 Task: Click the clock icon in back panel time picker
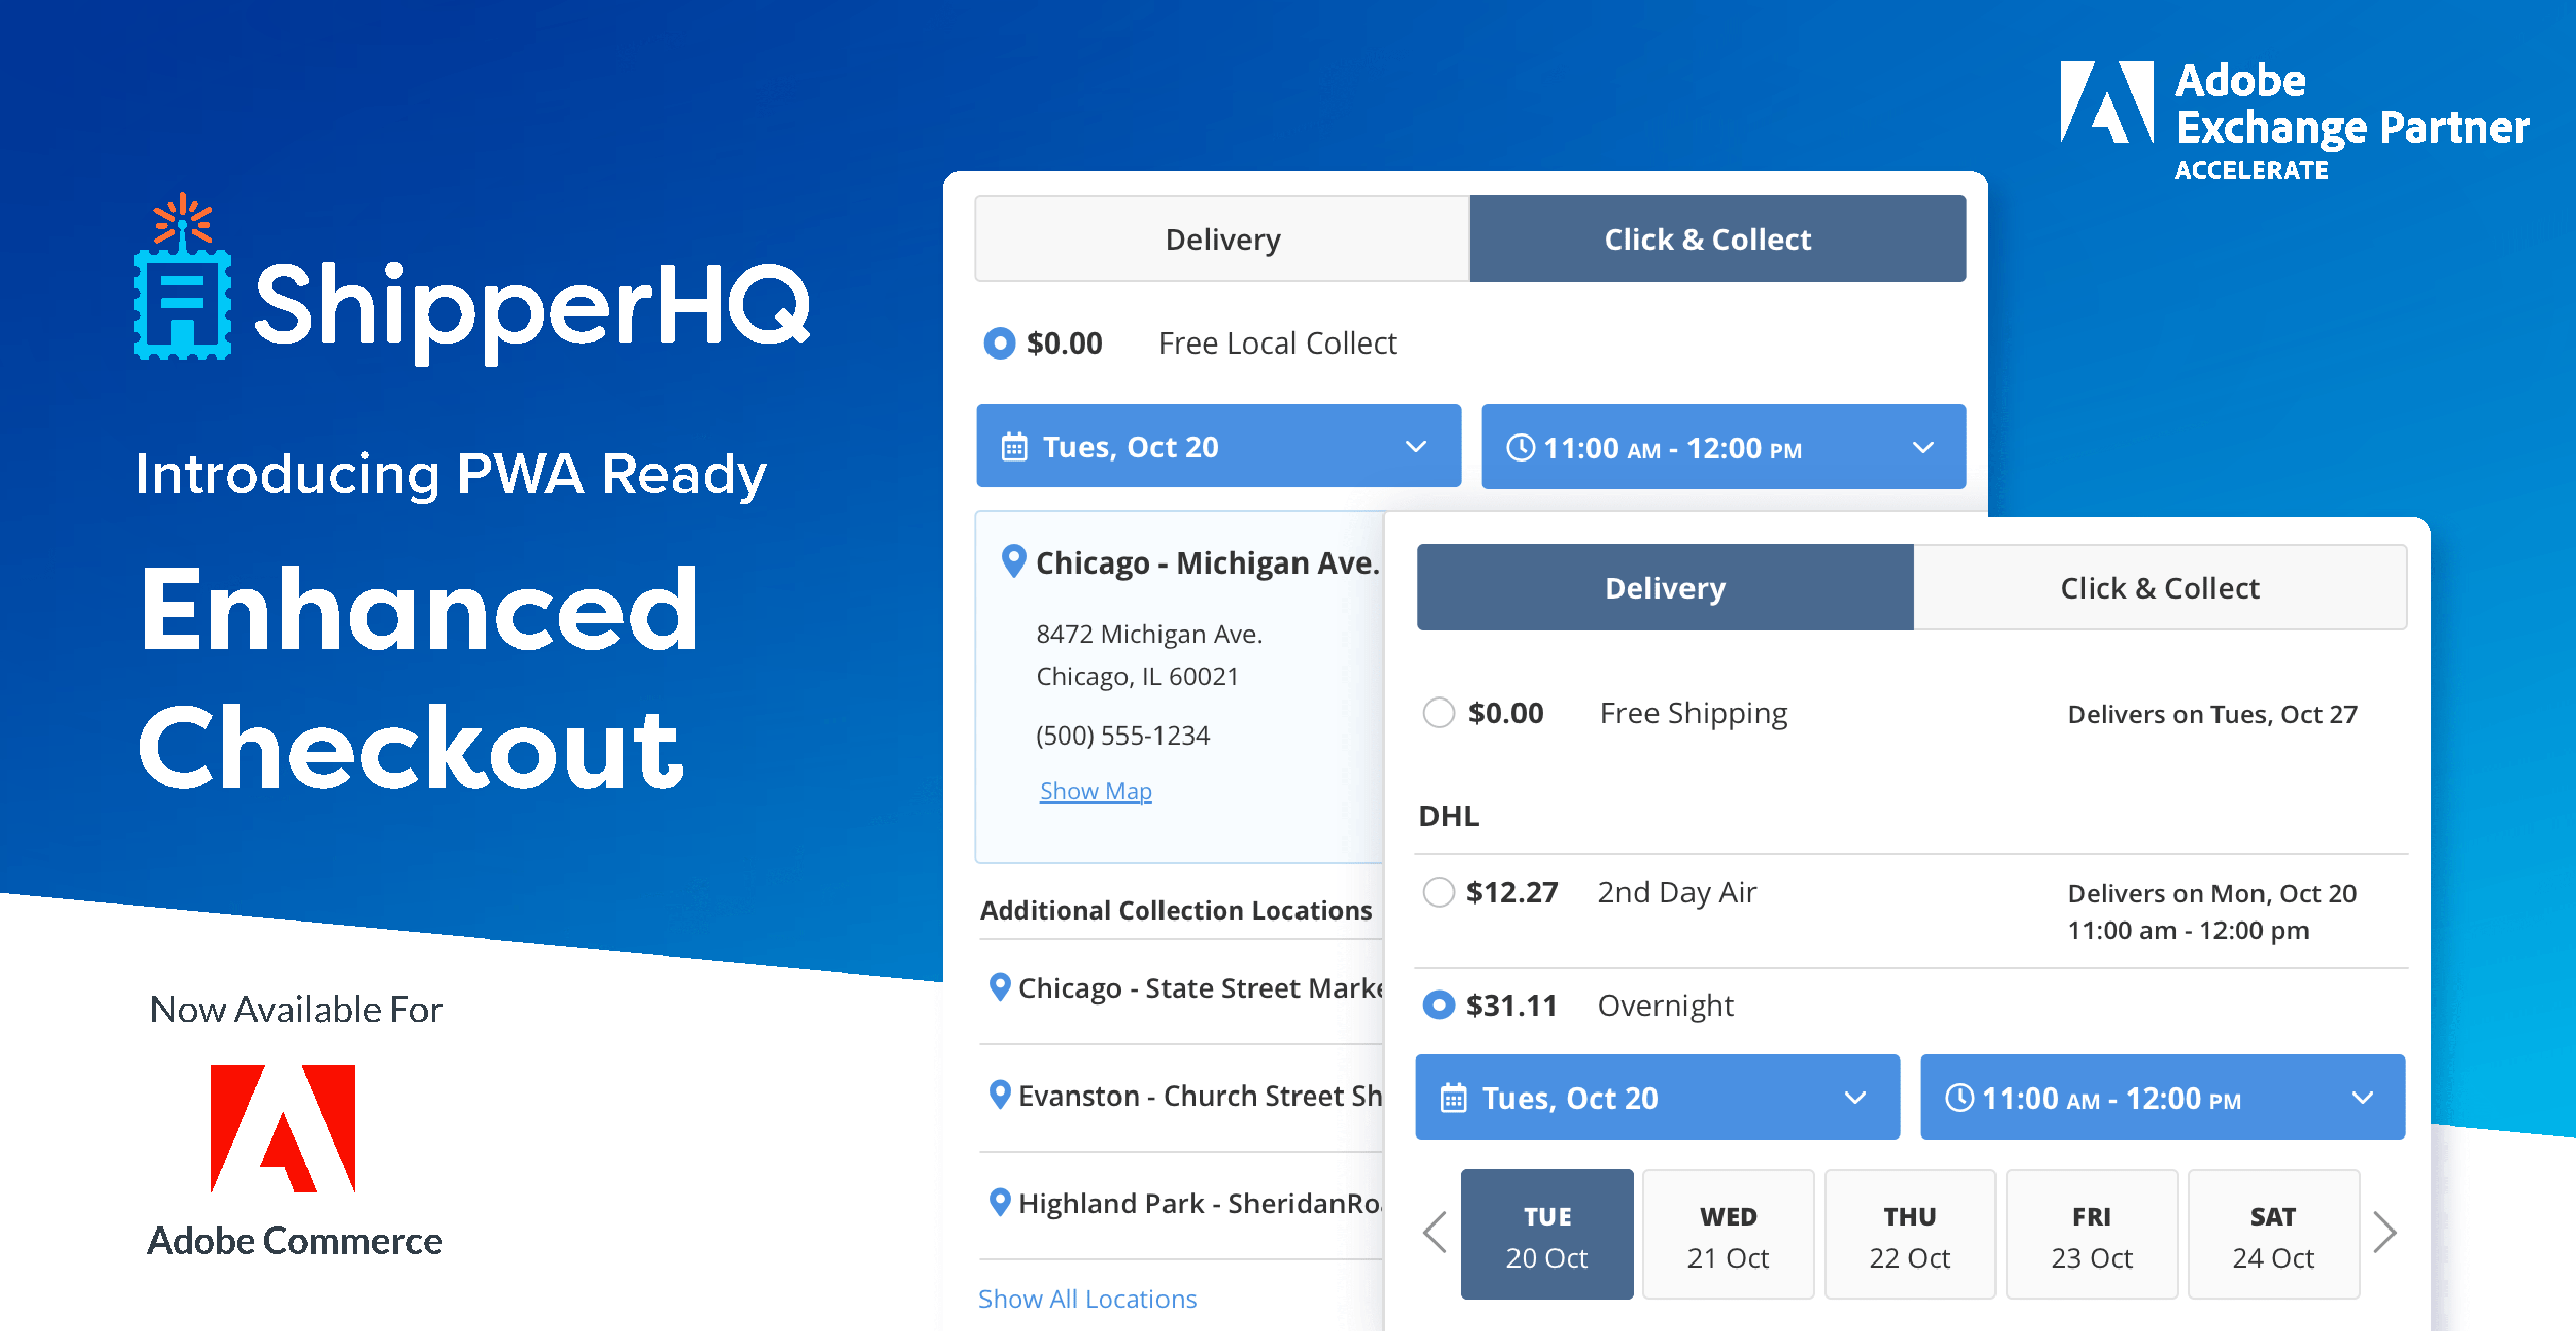pos(1520,447)
